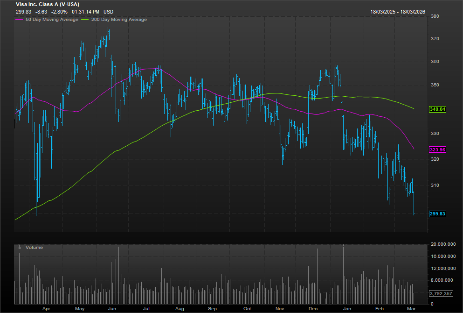Click the 380 price axis label
The image size is (463, 313).
[435, 16]
